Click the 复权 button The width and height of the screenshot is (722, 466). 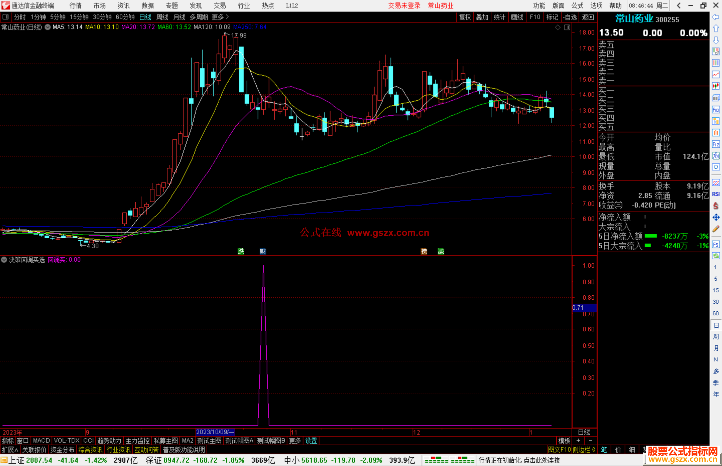click(465, 17)
